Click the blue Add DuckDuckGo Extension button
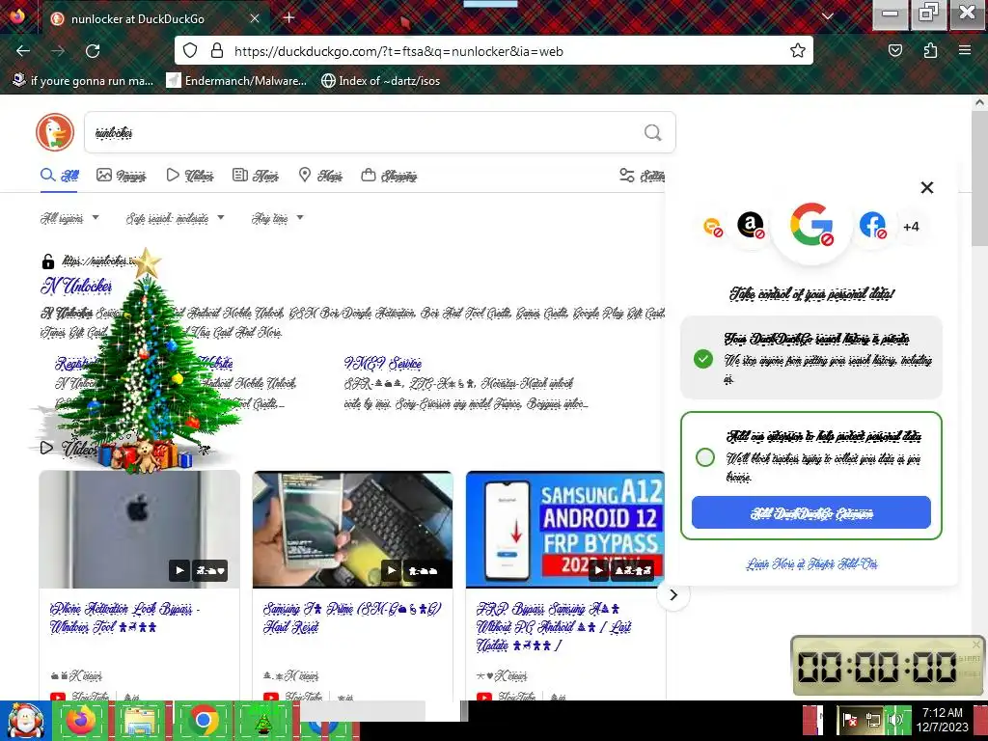Image resolution: width=988 pixels, height=741 pixels. point(810,513)
